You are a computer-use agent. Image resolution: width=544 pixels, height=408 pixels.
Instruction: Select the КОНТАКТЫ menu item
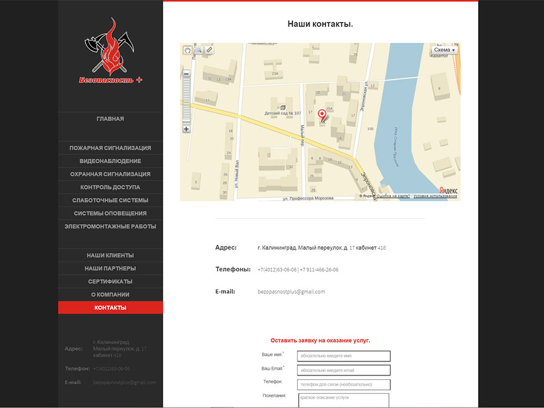point(110,308)
